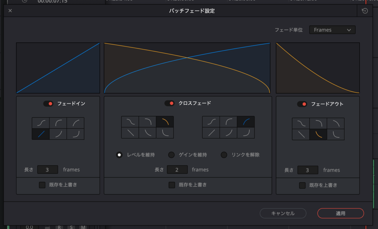
Task: Click the キャンセル button
Action: pos(283,213)
